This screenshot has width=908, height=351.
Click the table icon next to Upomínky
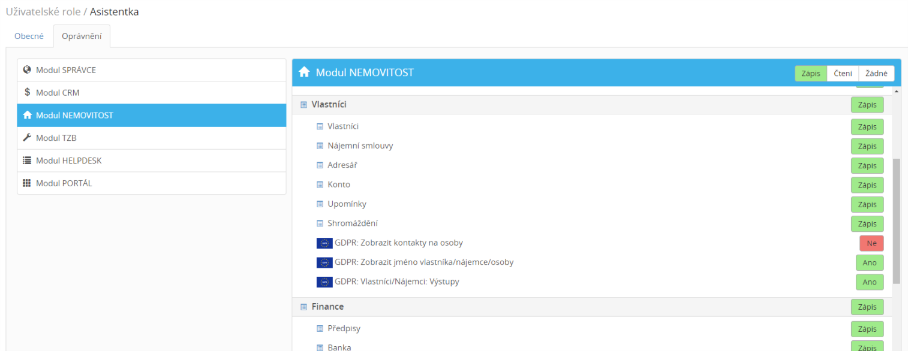[320, 204]
